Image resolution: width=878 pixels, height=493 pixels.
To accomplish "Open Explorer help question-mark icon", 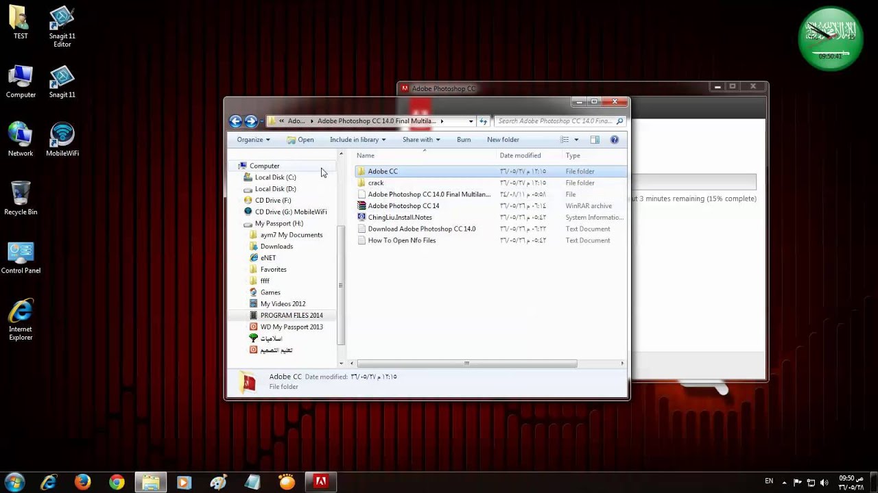I will point(615,140).
